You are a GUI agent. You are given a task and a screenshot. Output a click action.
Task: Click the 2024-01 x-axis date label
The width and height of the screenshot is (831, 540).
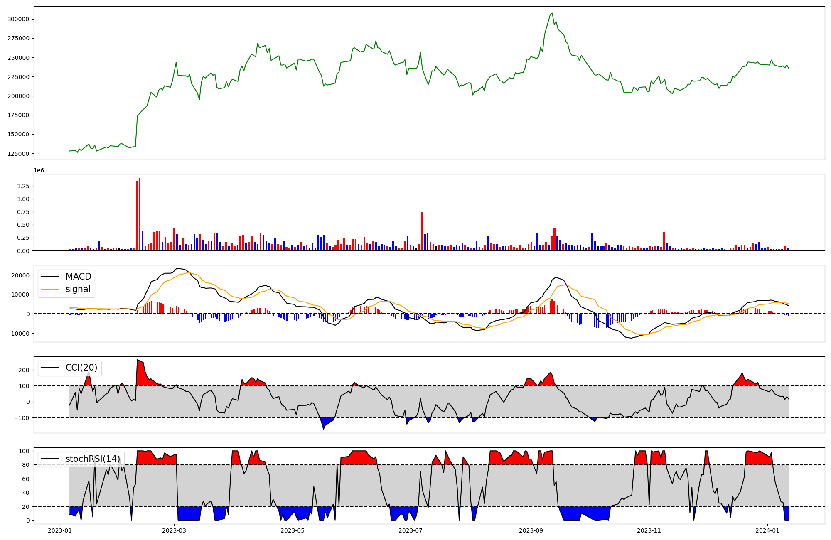767,530
